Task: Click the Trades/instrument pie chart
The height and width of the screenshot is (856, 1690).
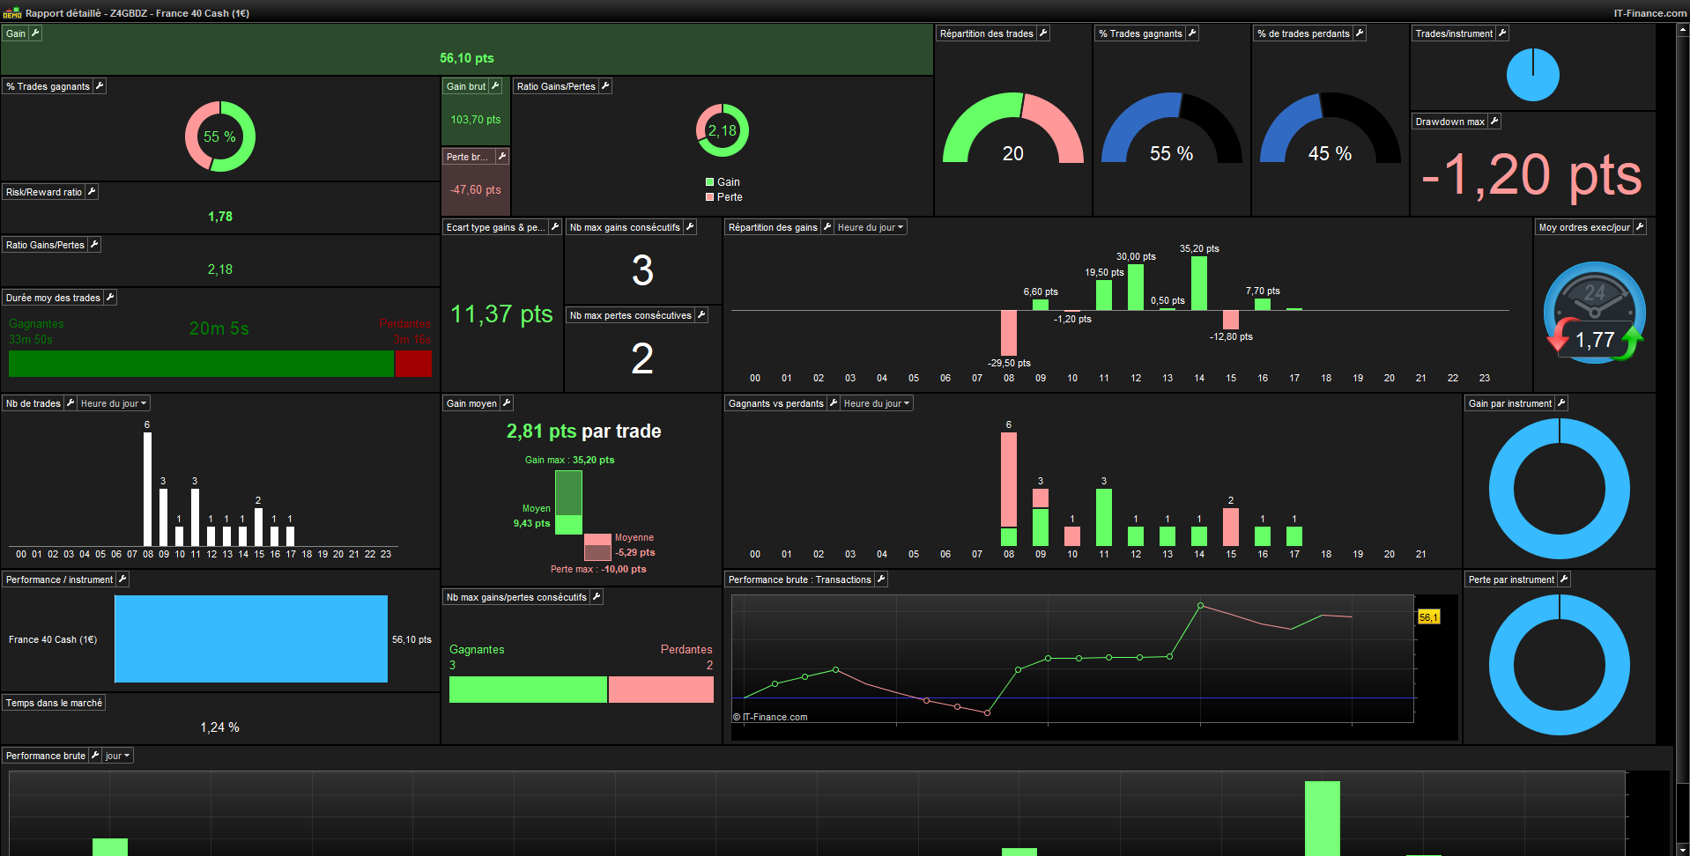Action: tap(1532, 75)
